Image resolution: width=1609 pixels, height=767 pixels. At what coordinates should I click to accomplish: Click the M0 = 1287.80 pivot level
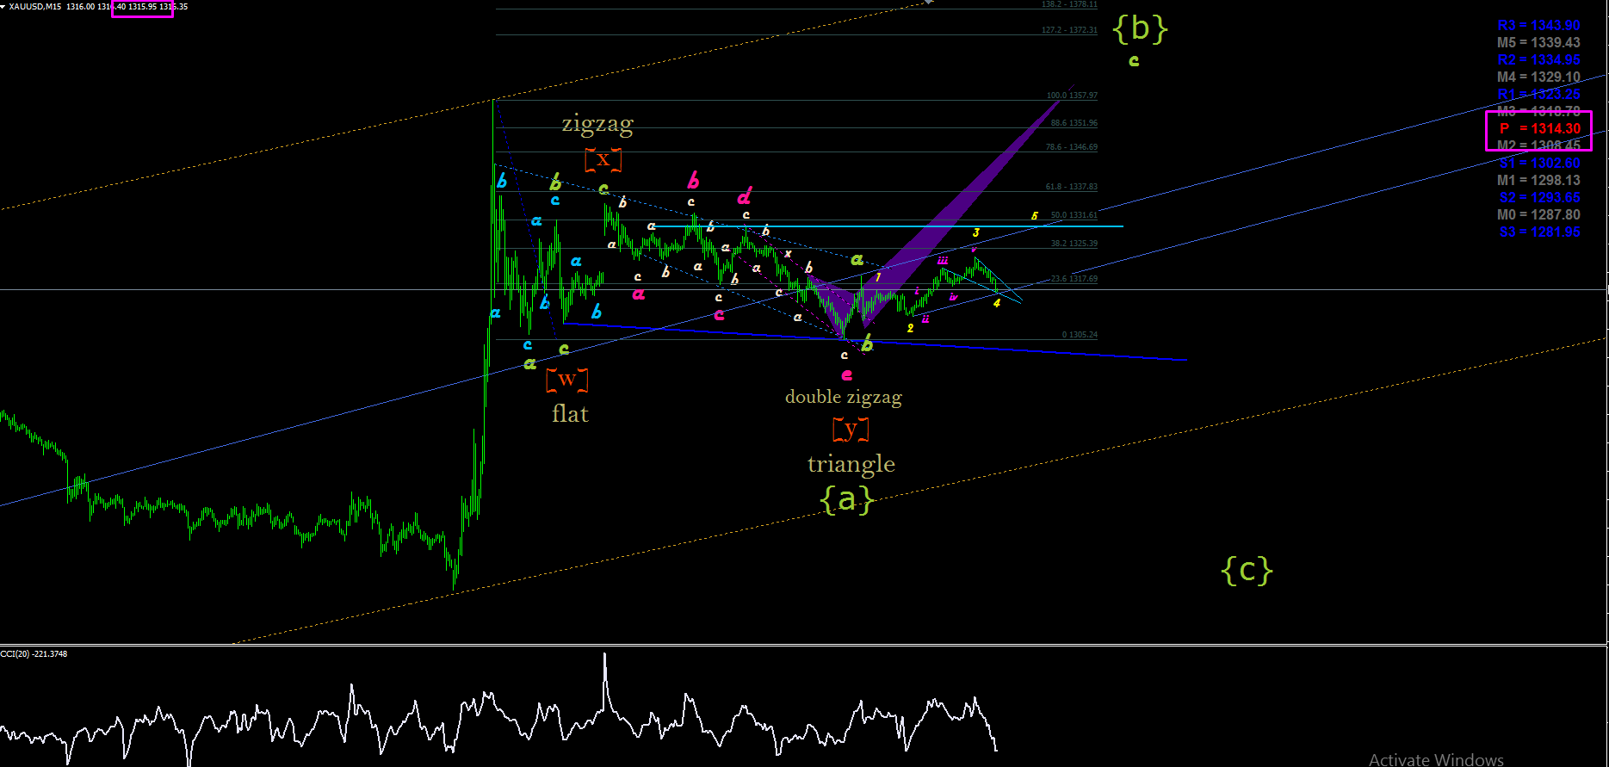(1538, 214)
